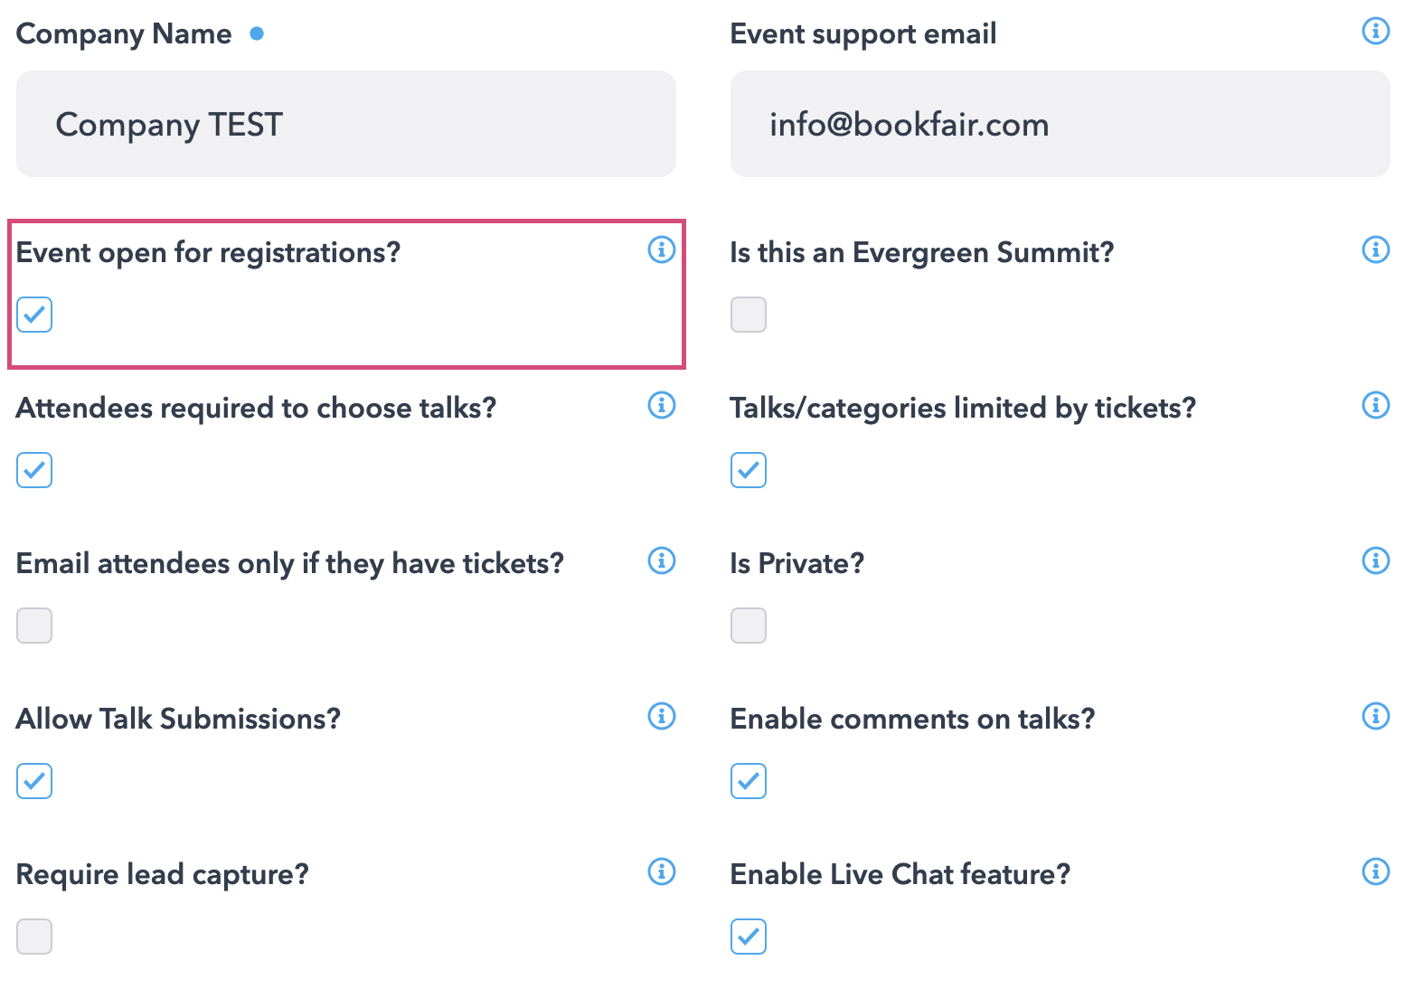The image size is (1414, 998).
Task: Show info about Evergreen Summit option
Action: (1375, 249)
